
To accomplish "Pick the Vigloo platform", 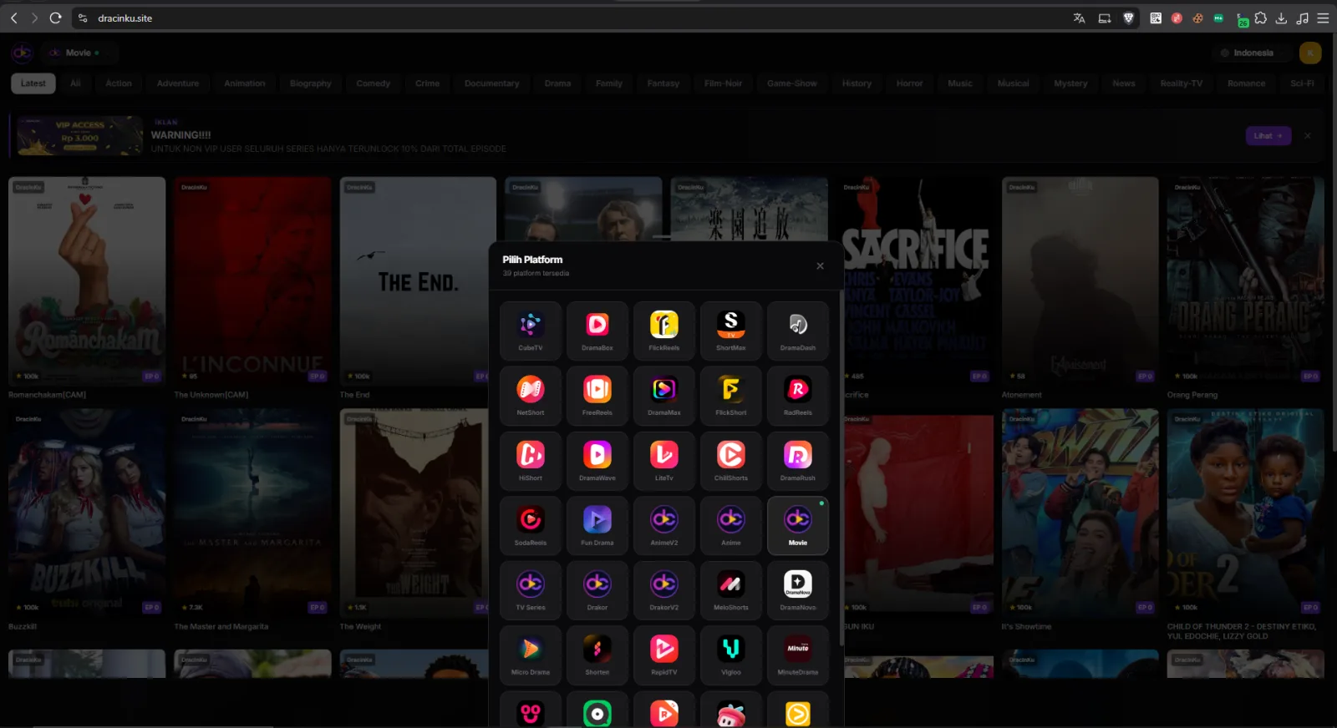I will tap(731, 655).
